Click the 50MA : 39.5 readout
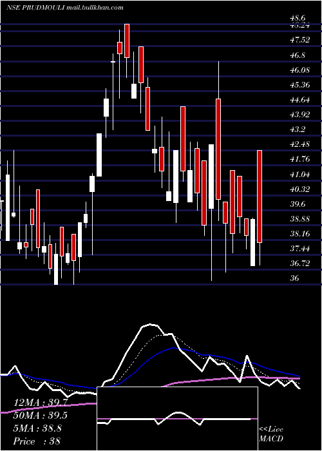This screenshot has width=322, height=451. tap(41, 416)
